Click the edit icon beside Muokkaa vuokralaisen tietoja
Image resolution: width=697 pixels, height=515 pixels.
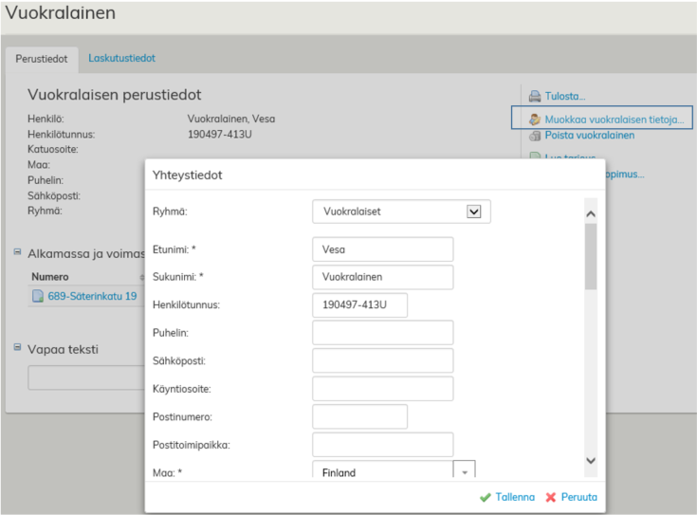click(x=535, y=120)
